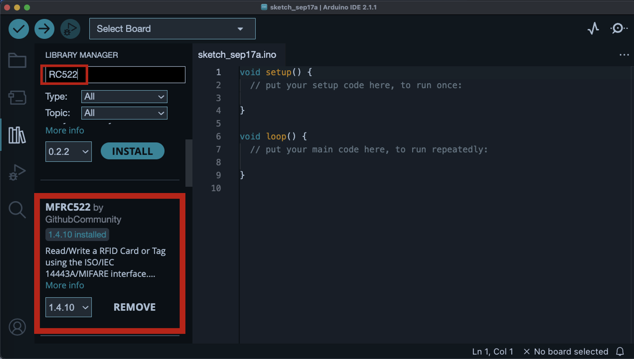Click the setup comment on line 2

[x=356, y=85]
